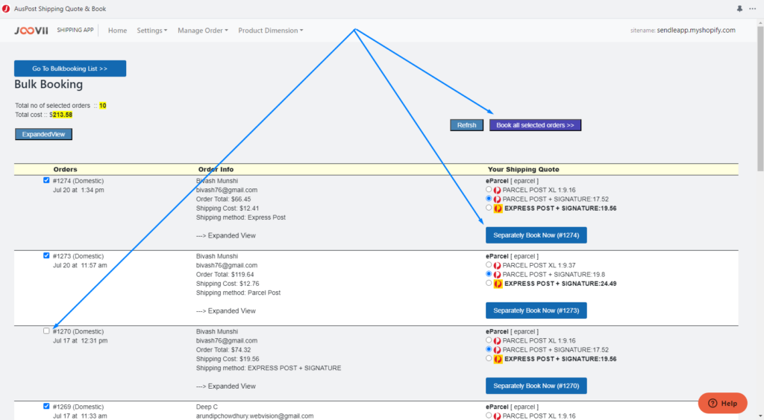The height and width of the screenshot is (420, 764).
Task: Click AusPost icon of PARCEL POST XL 1:9.37
Action: [497, 265]
